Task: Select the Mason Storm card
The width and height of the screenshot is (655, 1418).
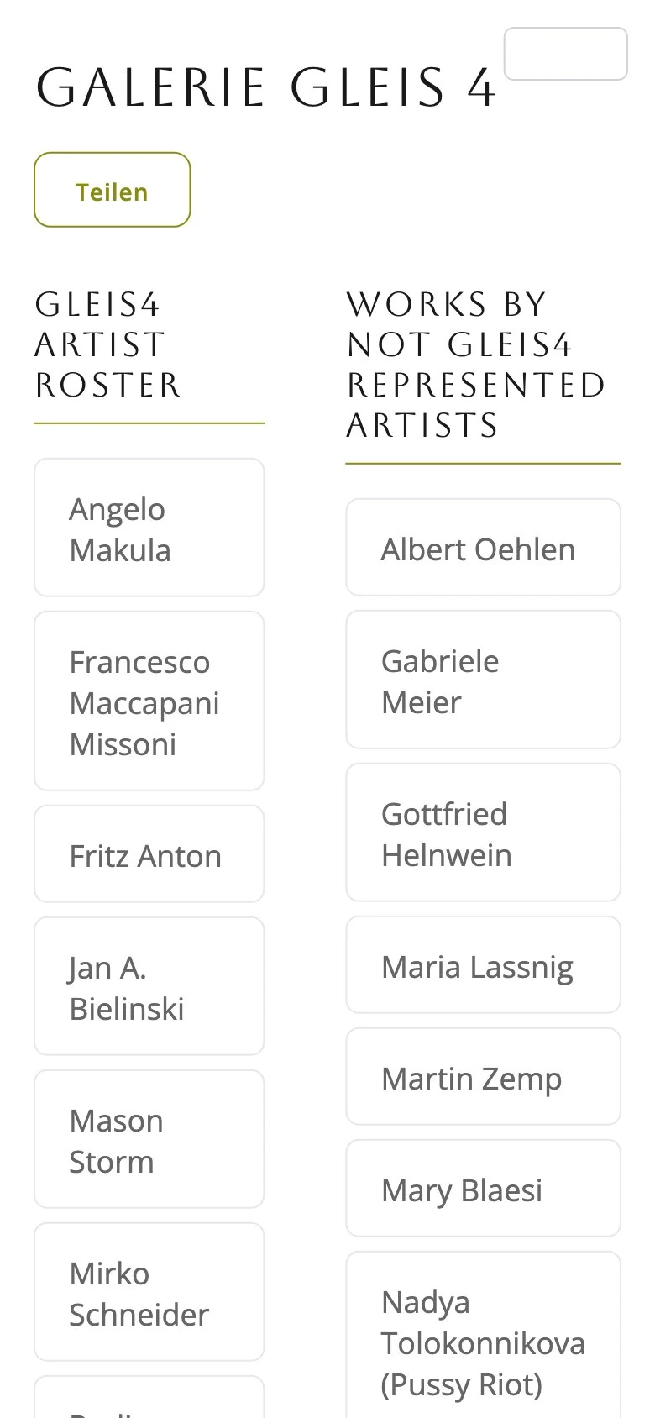Action: click(149, 1139)
